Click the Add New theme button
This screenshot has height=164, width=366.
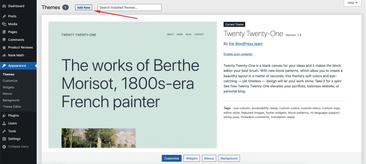pos(84,8)
